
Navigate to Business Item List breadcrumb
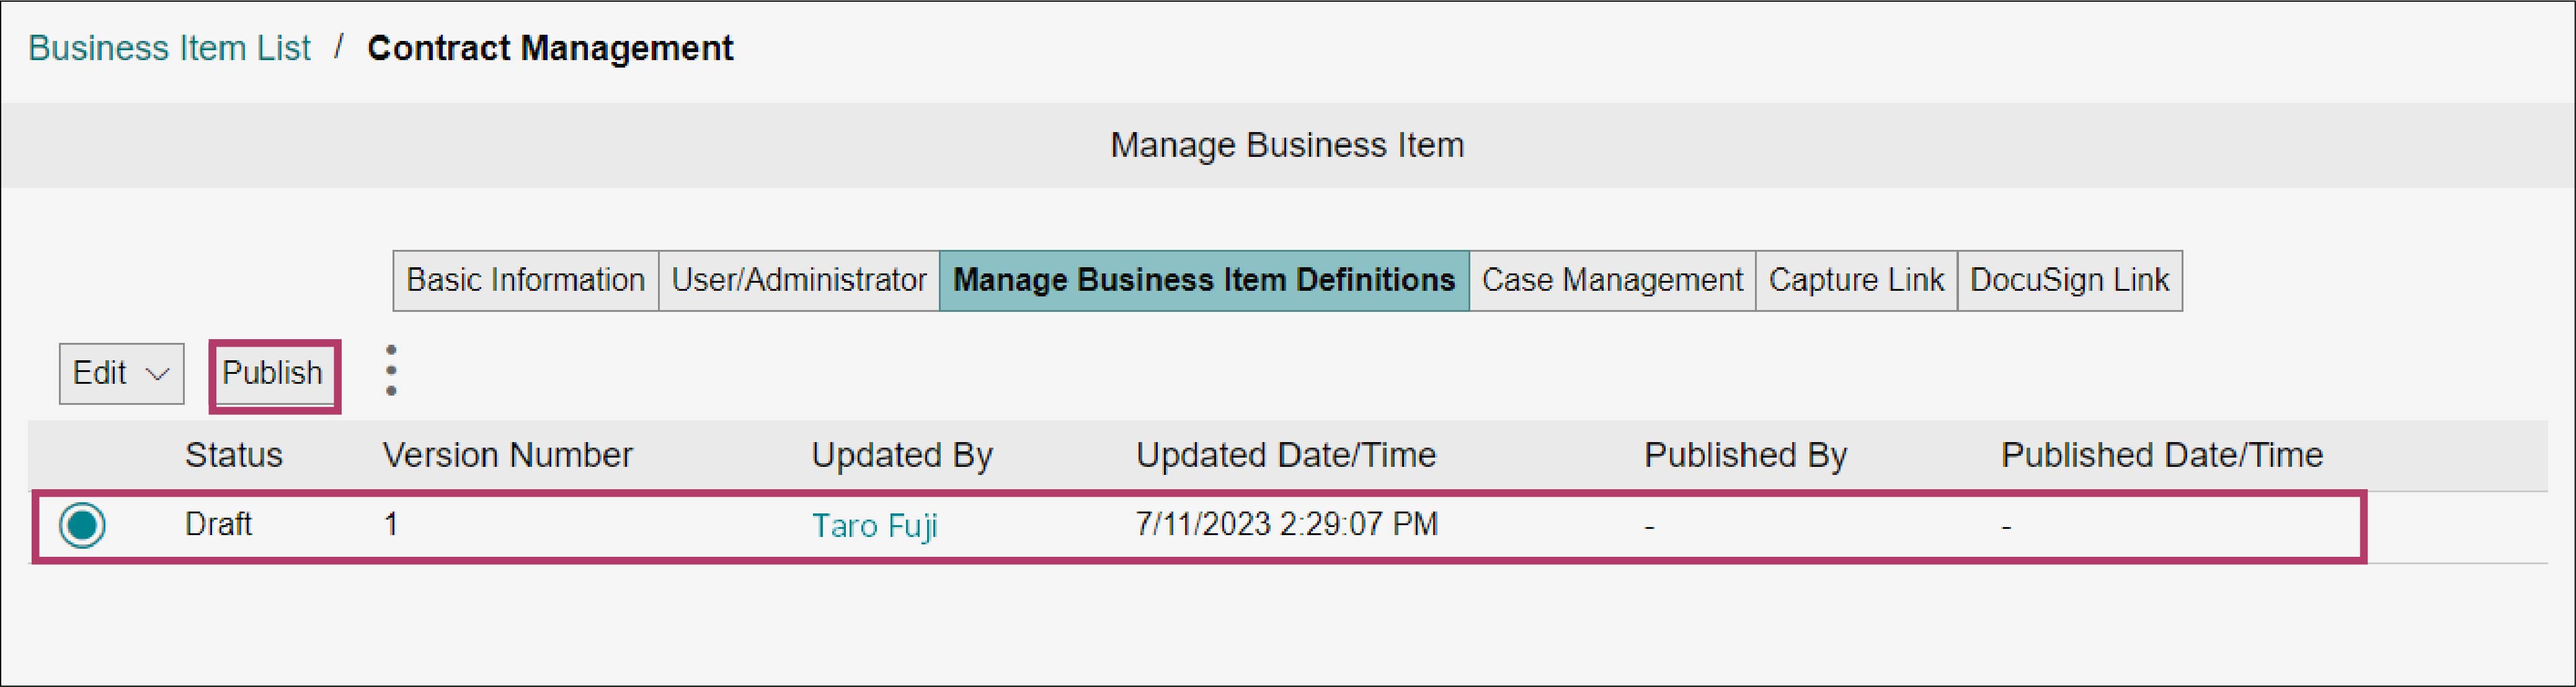[169, 48]
